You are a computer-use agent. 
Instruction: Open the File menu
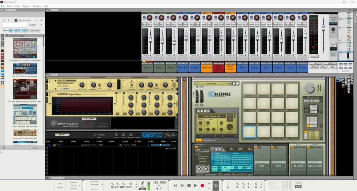(x=3, y=6)
